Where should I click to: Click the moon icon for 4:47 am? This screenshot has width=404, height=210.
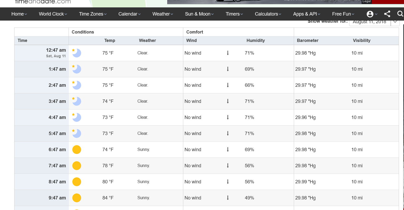coord(76,117)
